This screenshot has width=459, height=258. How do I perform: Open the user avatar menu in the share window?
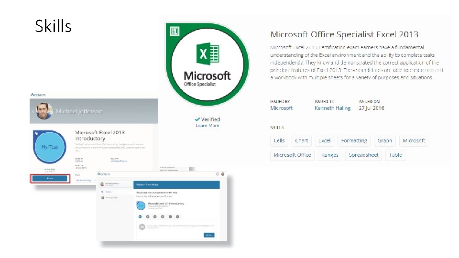click(222, 174)
